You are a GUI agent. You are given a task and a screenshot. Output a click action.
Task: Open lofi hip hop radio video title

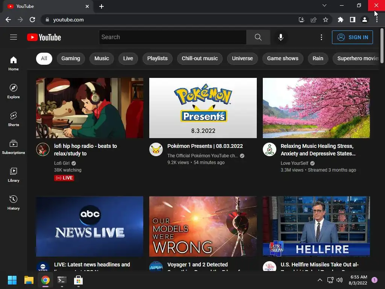click(85, 150)
